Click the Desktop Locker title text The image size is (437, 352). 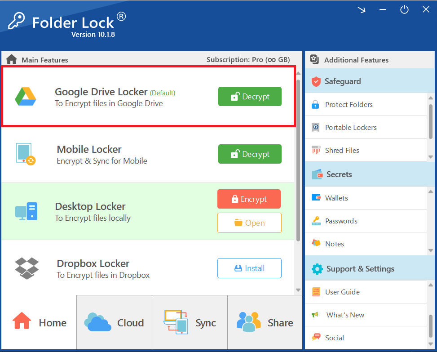[90, 206]
